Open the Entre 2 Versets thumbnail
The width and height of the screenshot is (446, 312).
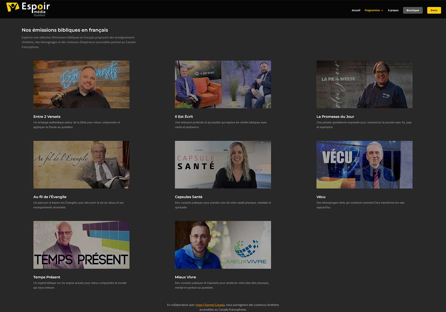(81, 84)
